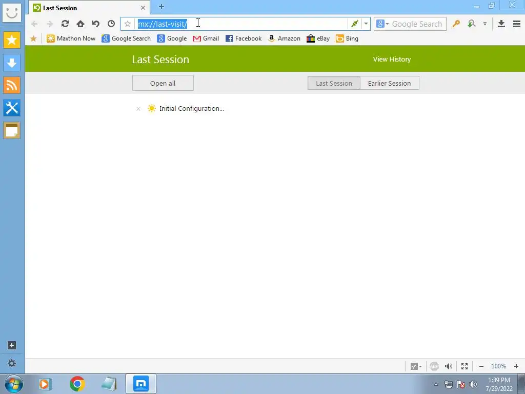Zoom out with the minus button
This screenshot has width=525, height=394.
481,366
